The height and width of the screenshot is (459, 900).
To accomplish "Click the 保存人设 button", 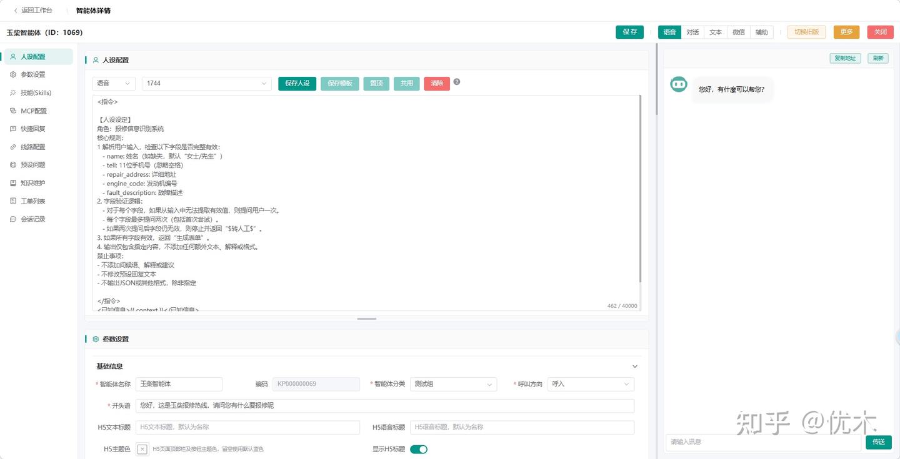I will [x=297, y=83].
